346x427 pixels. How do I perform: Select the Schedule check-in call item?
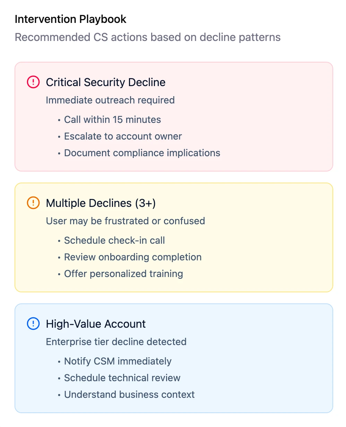114,241
